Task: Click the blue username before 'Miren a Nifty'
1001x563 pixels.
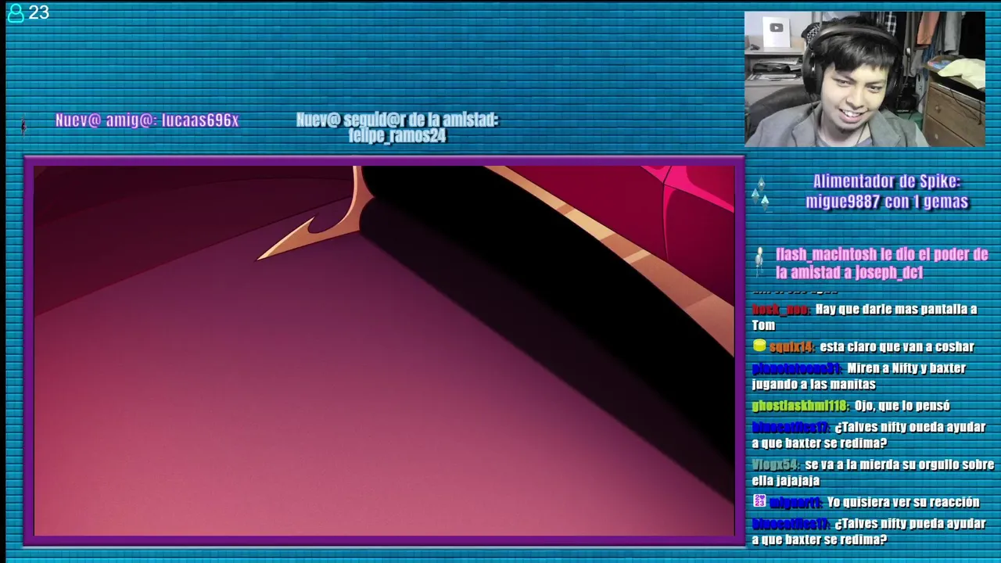Action: click(797, 368)
